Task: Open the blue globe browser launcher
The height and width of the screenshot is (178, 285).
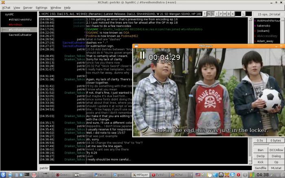Action: 21,175
